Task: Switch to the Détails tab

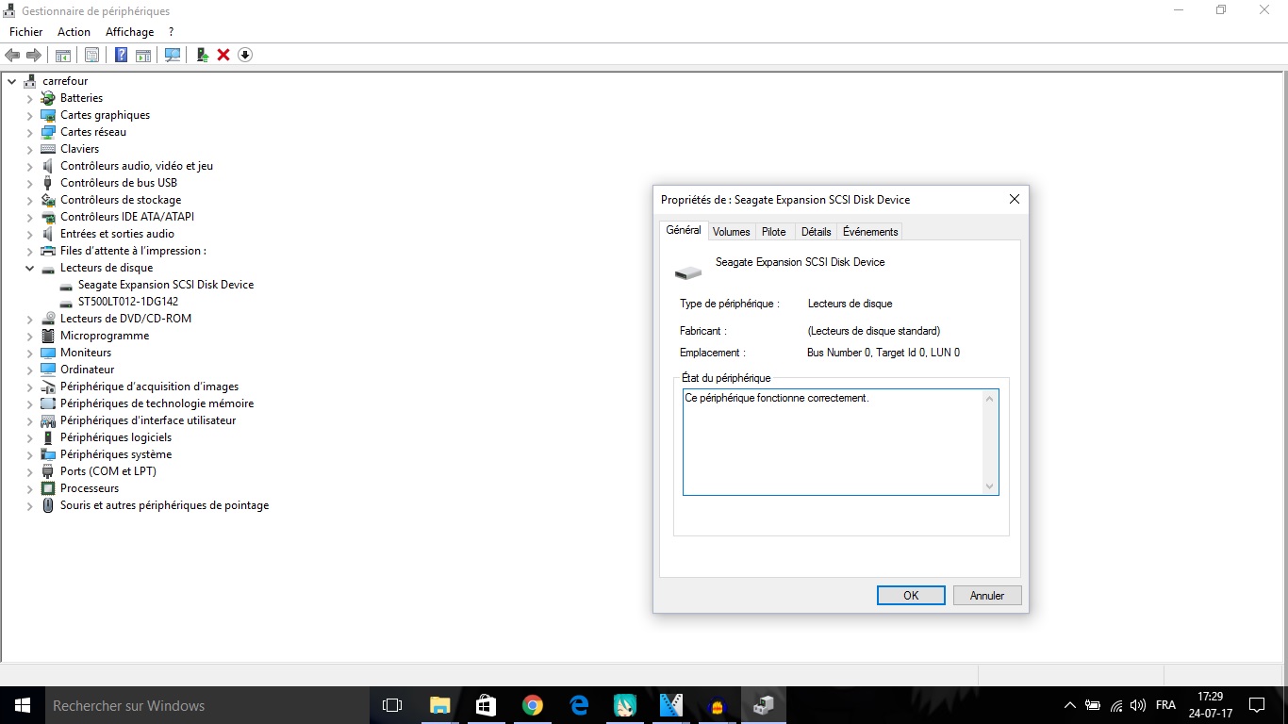Action: point(817,232)
